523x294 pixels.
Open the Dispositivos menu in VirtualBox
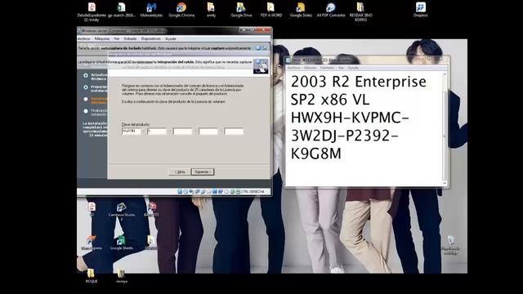pyautogui.click(x=150, y=38)
